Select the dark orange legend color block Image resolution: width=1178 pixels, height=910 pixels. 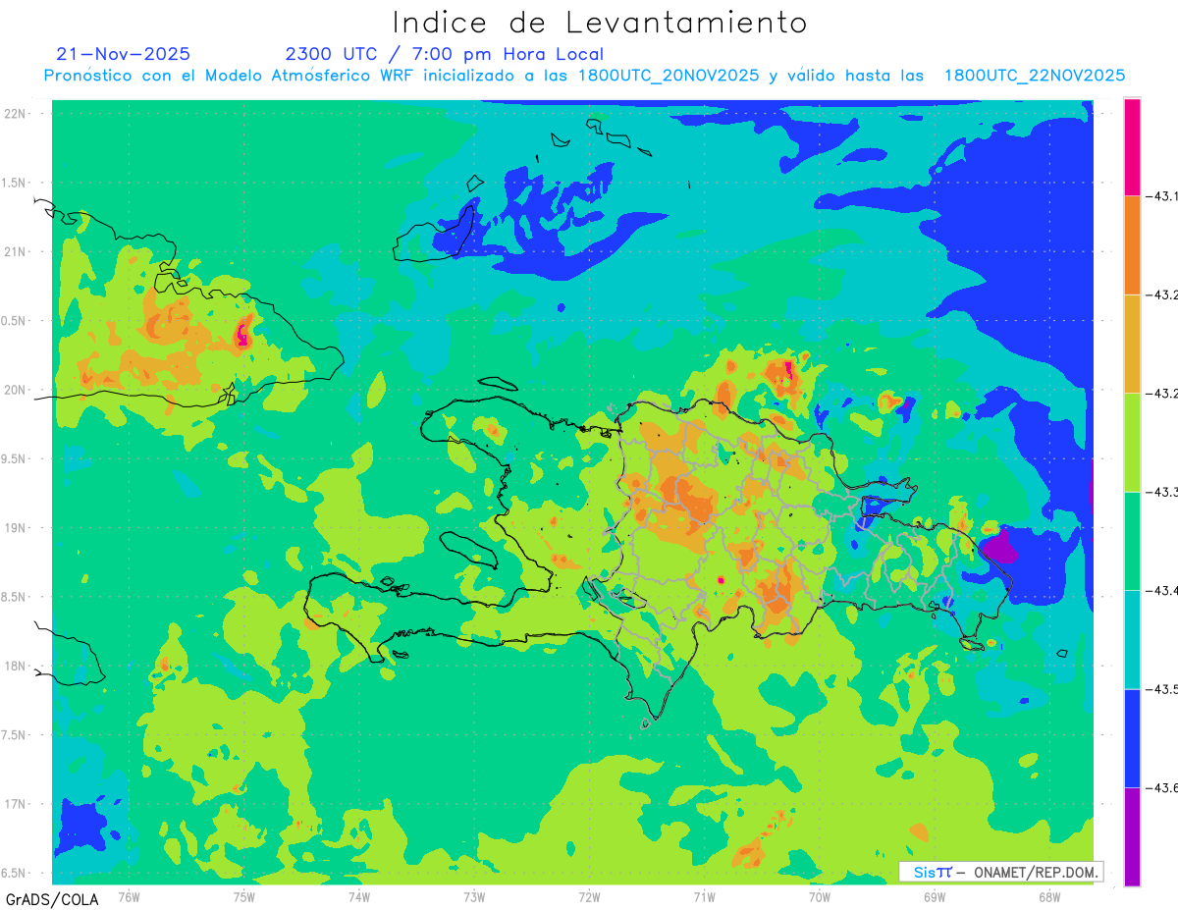1132,244
